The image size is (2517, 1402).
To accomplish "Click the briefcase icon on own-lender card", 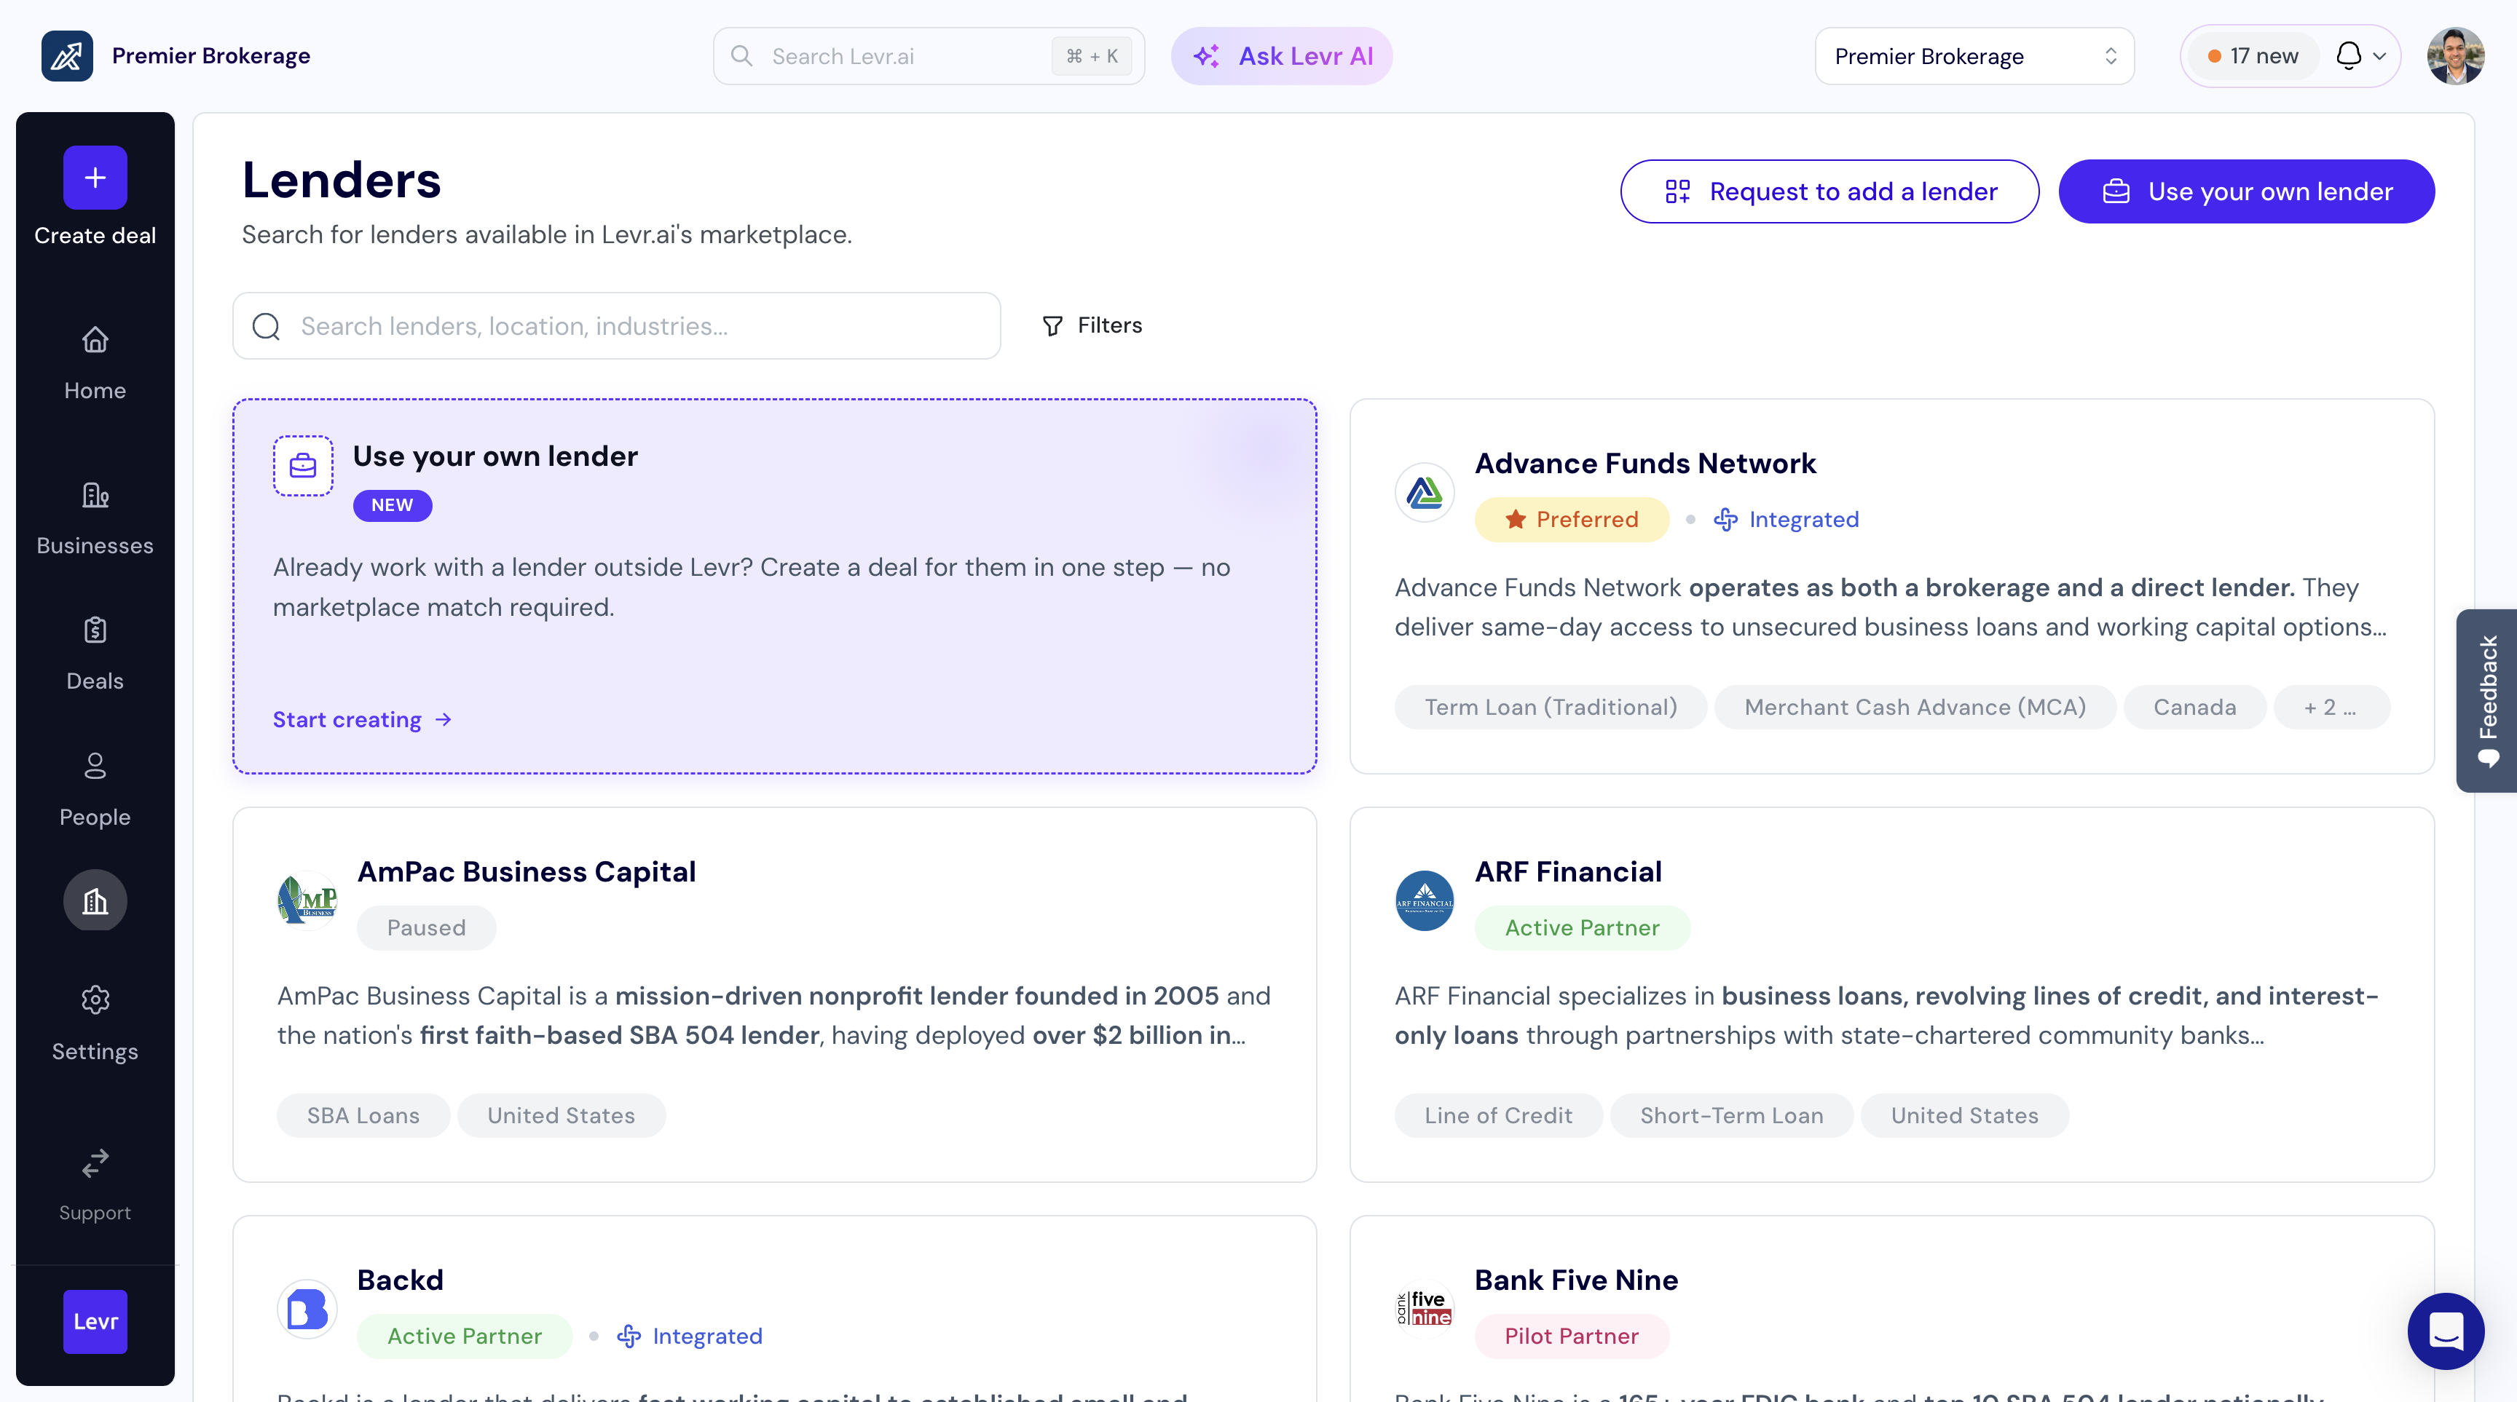I will pos(303,466).
